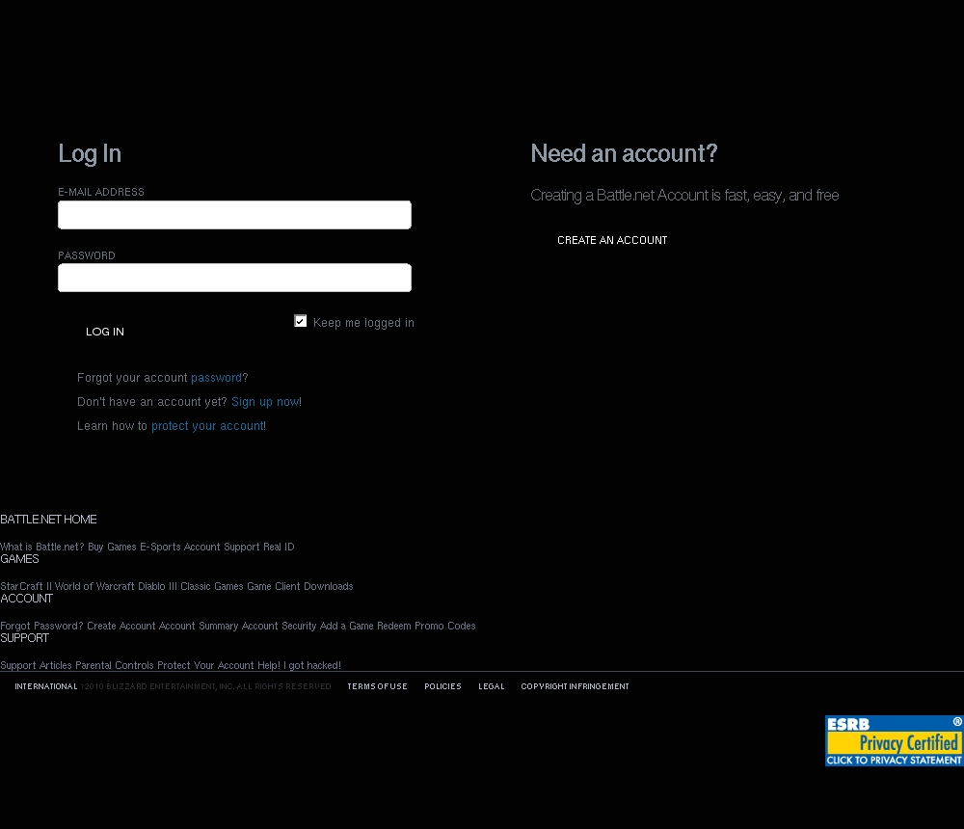Open the Real ID footer link

279,547
